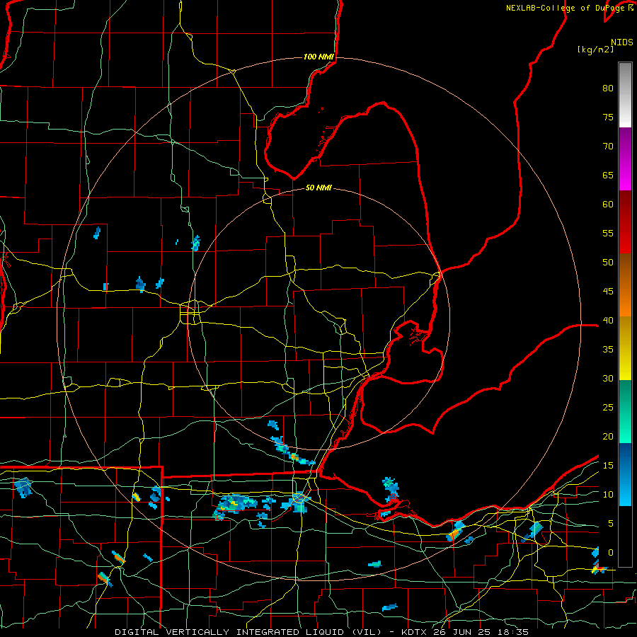This screenshot has height=637, width=637.
Task: Pick the 55 value on the VIL scale
Action: 608,233
